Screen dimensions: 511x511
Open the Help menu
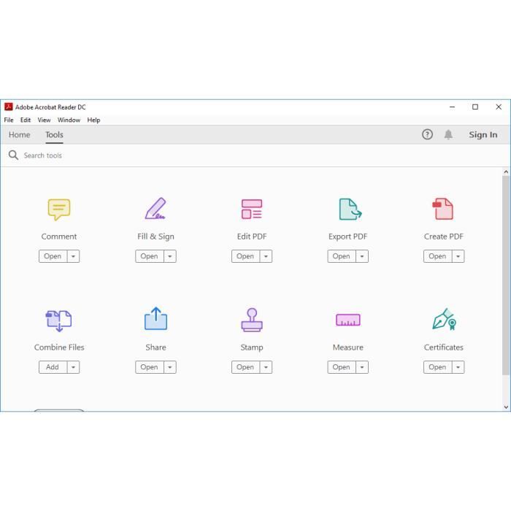[93, 120]
